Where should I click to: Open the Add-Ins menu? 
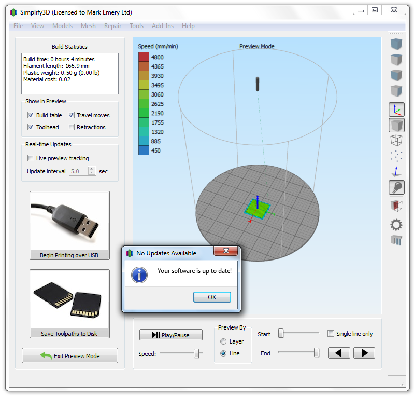coord(163,26)
